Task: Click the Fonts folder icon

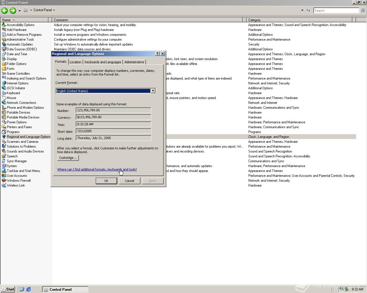Action: 4,69
